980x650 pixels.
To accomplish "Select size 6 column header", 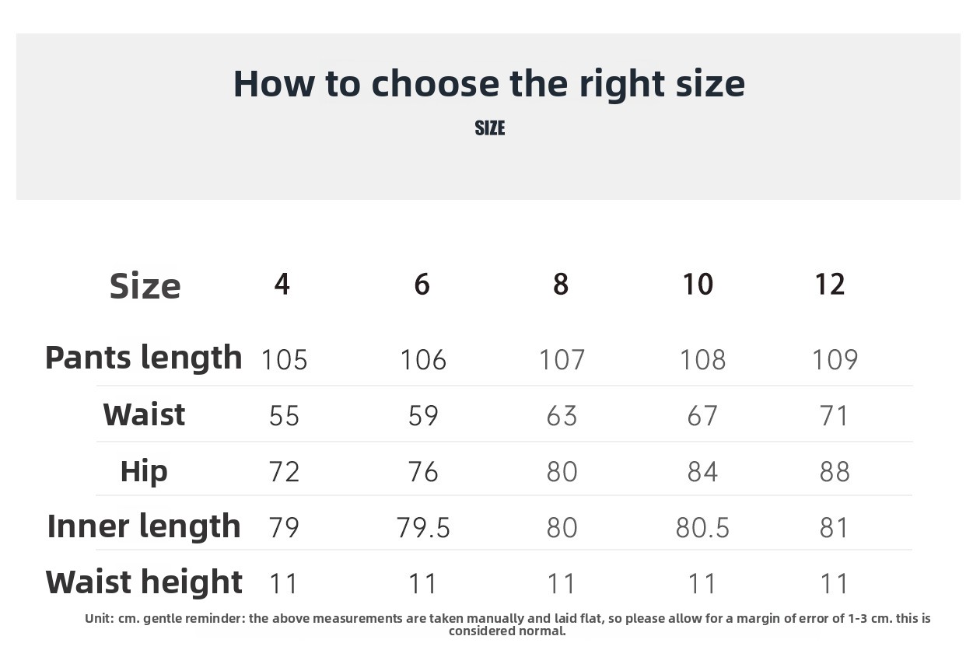I will click(x=422, y=284).
